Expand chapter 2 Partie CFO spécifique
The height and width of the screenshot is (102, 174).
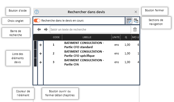coord(41,54)
